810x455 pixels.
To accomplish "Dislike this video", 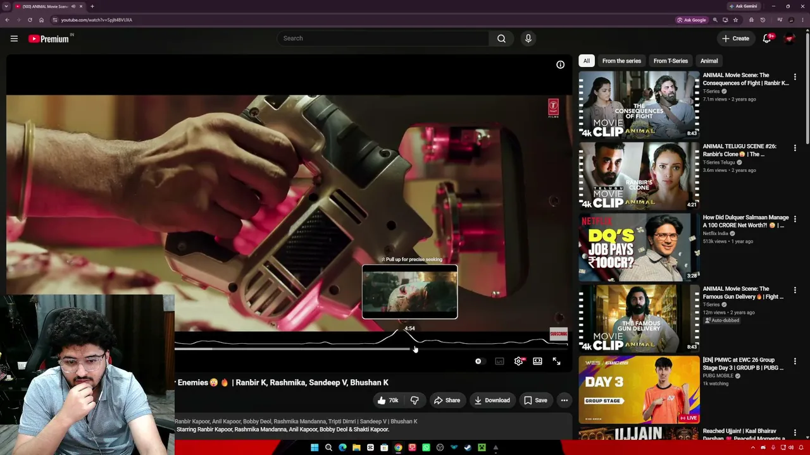I will click(414, 400).
